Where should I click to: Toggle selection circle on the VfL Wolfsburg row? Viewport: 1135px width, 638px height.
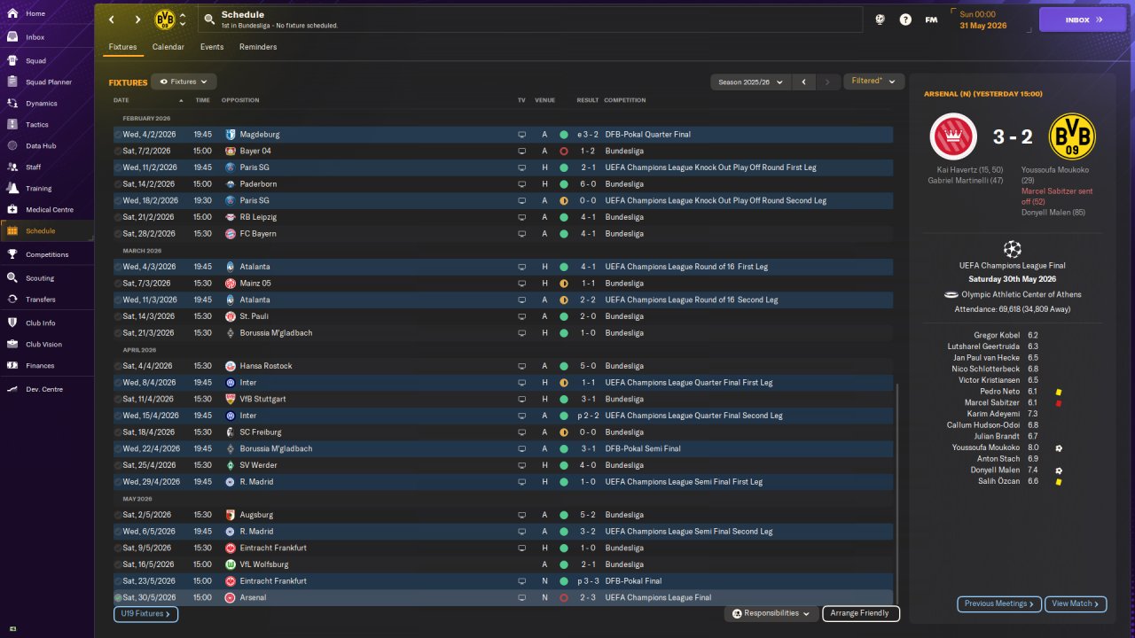[118, 564]
